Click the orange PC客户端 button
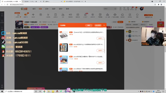 click(x=148, y=15)
